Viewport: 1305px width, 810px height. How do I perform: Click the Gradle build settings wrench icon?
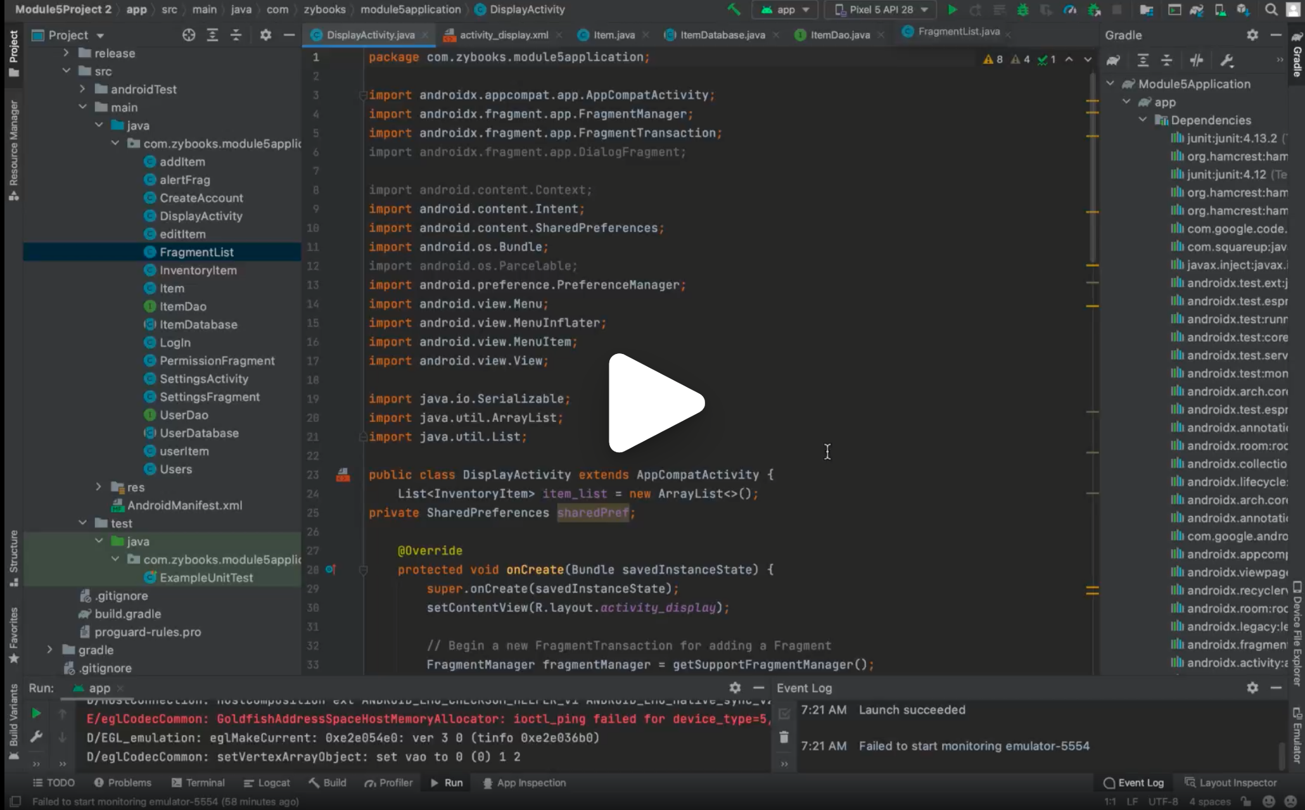[1227, 61]
